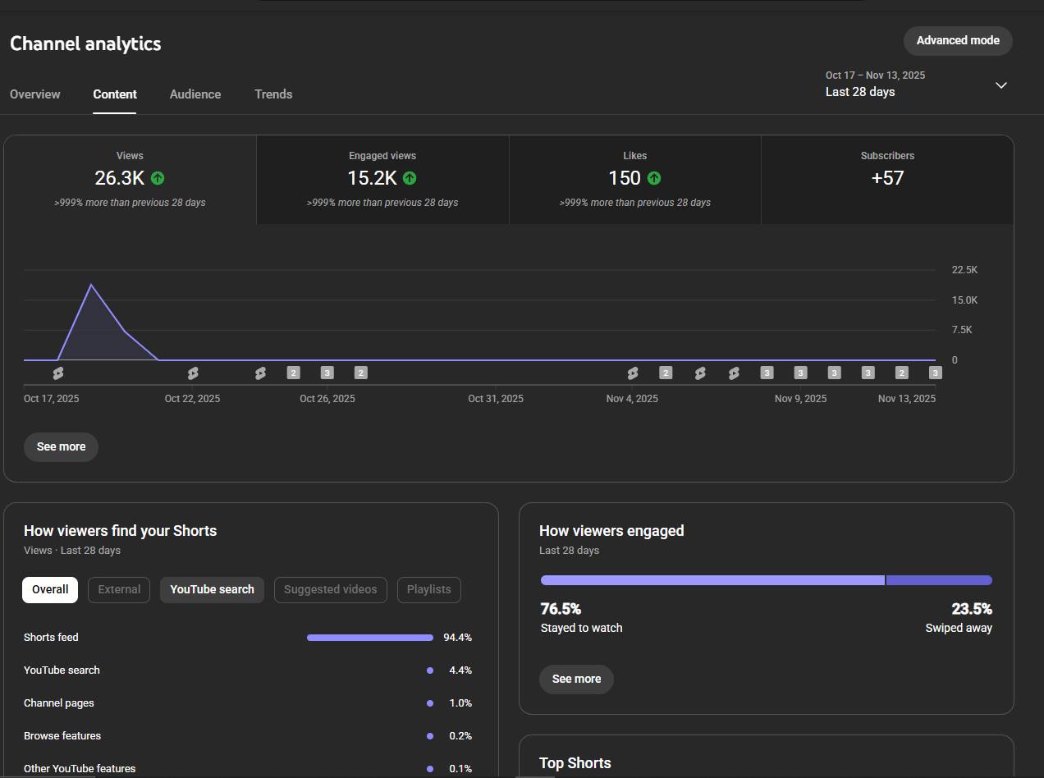Click the 'Channel analytics' page title
Image resolution: width=1044 pixels, height=778 pixels.
pyautogui.click(x=85, y=43)
